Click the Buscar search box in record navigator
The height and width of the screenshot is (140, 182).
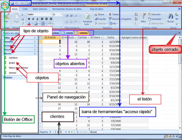point(96,132)
